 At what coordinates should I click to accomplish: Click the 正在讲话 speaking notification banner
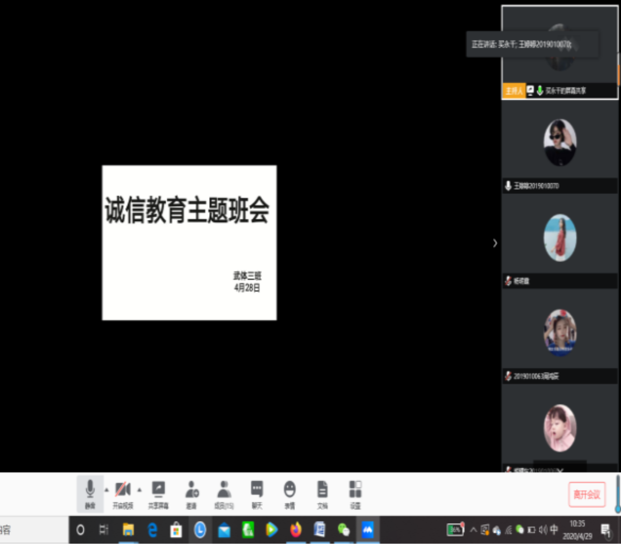coord(531,44)
